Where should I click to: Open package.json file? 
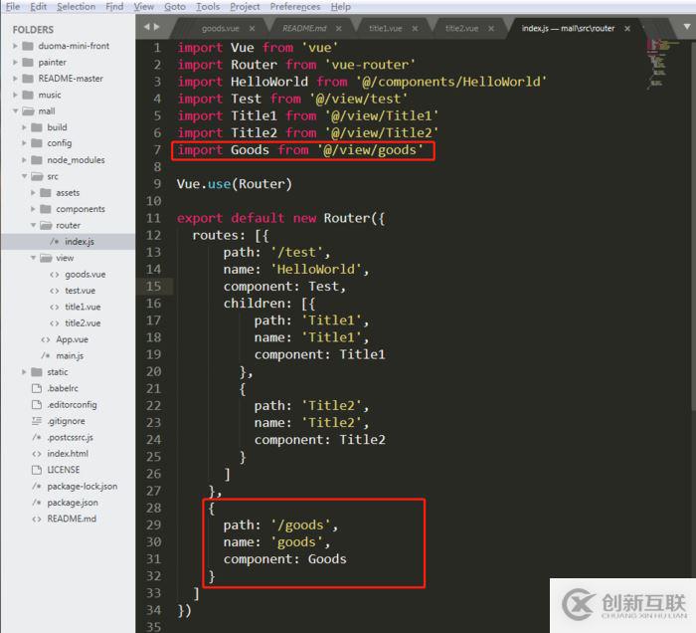[x=73, y=503]
